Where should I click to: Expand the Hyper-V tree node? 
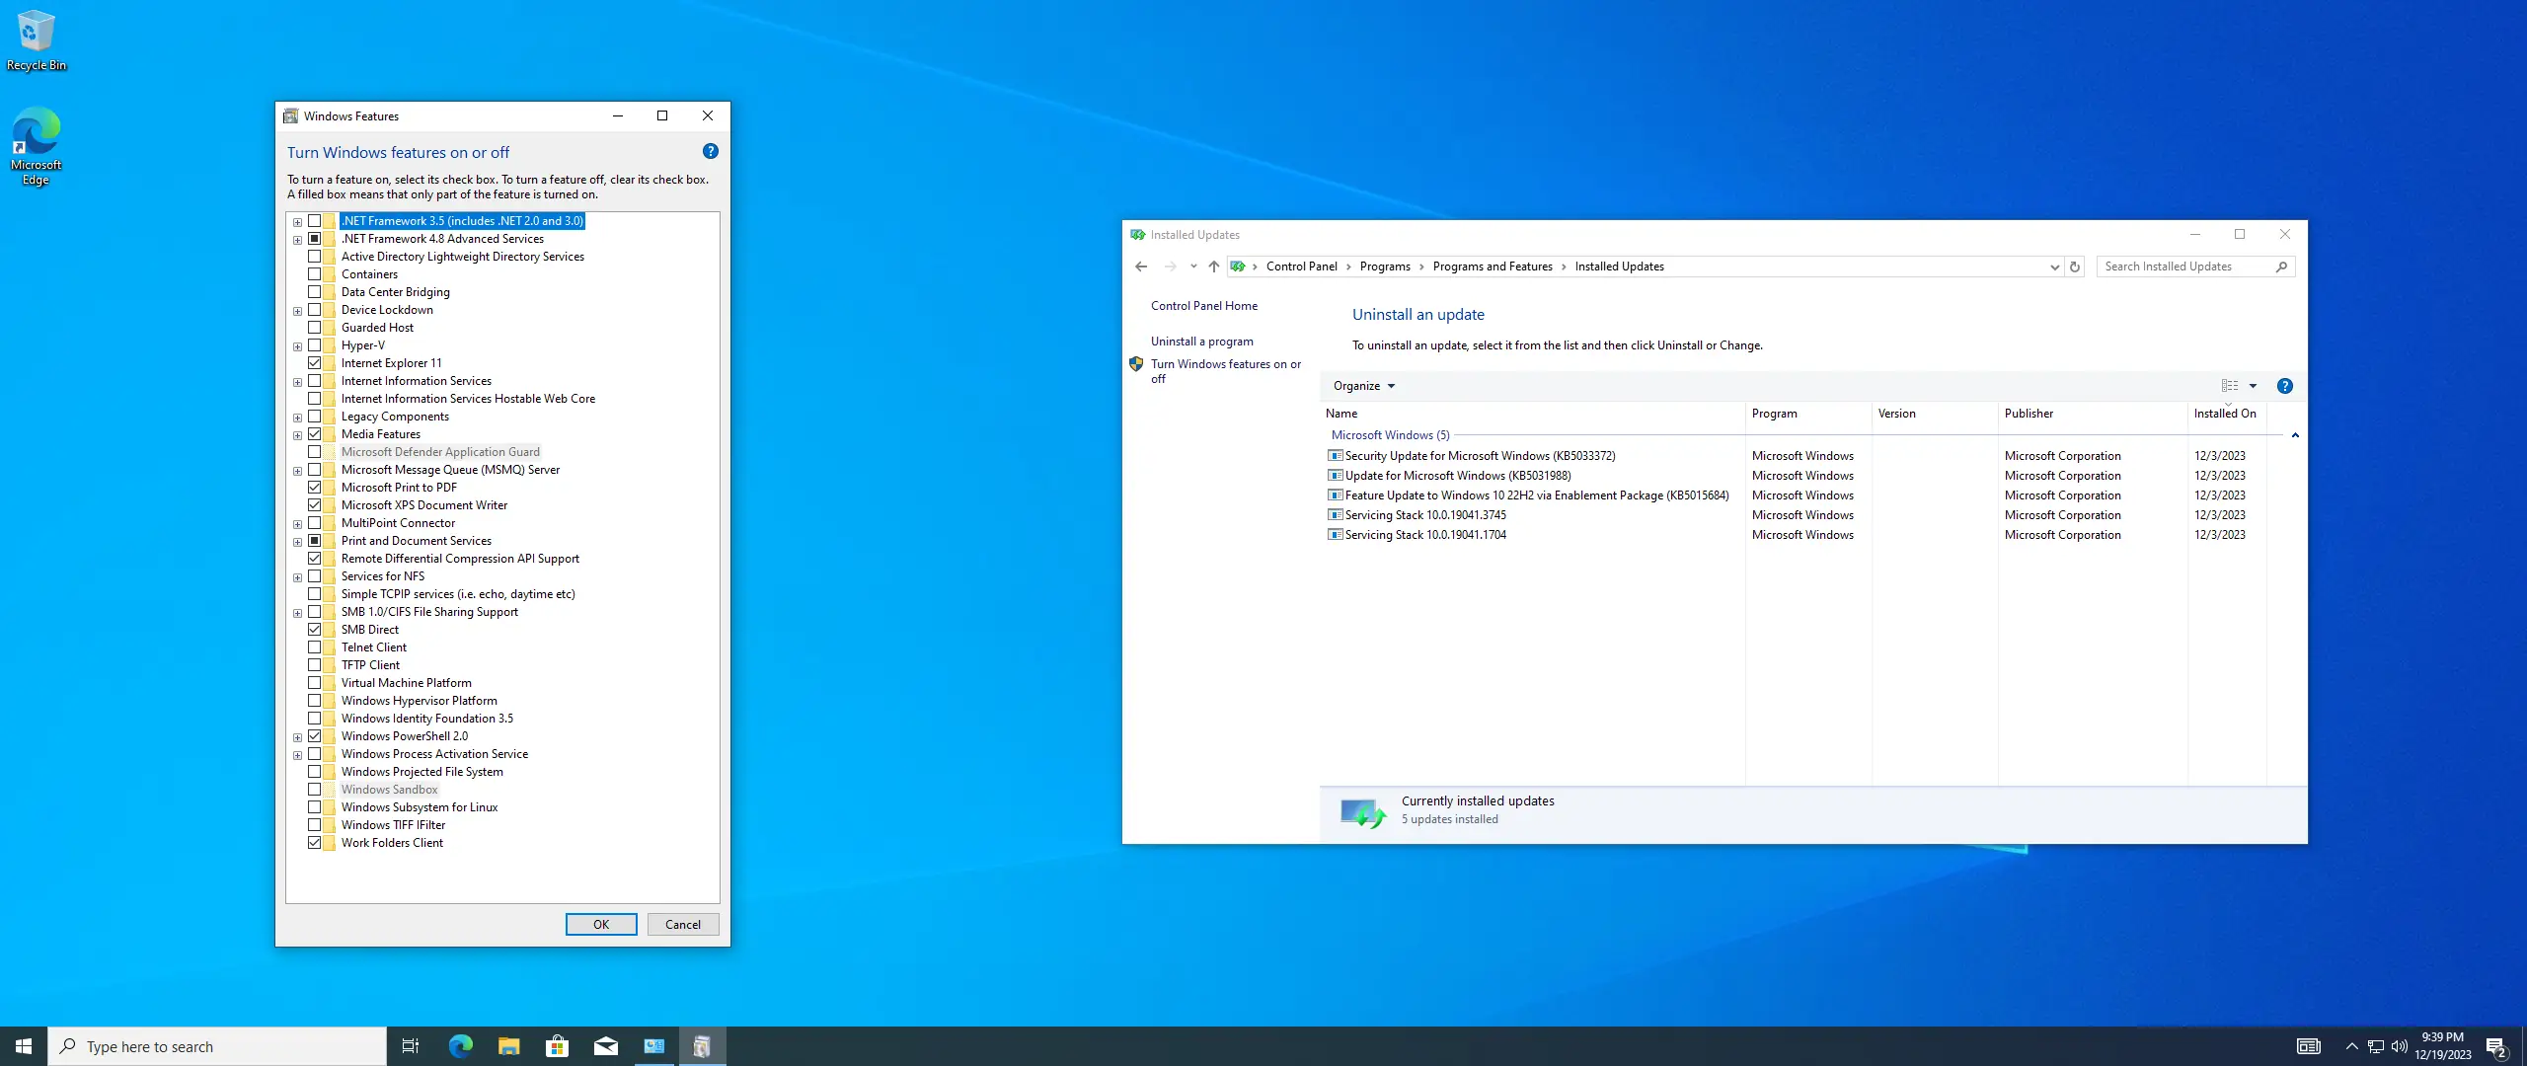pos(297,346)
